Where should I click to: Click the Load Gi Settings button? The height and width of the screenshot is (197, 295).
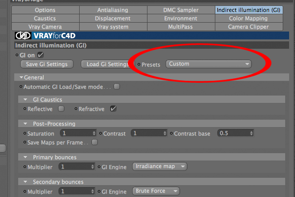coord(107,64)
